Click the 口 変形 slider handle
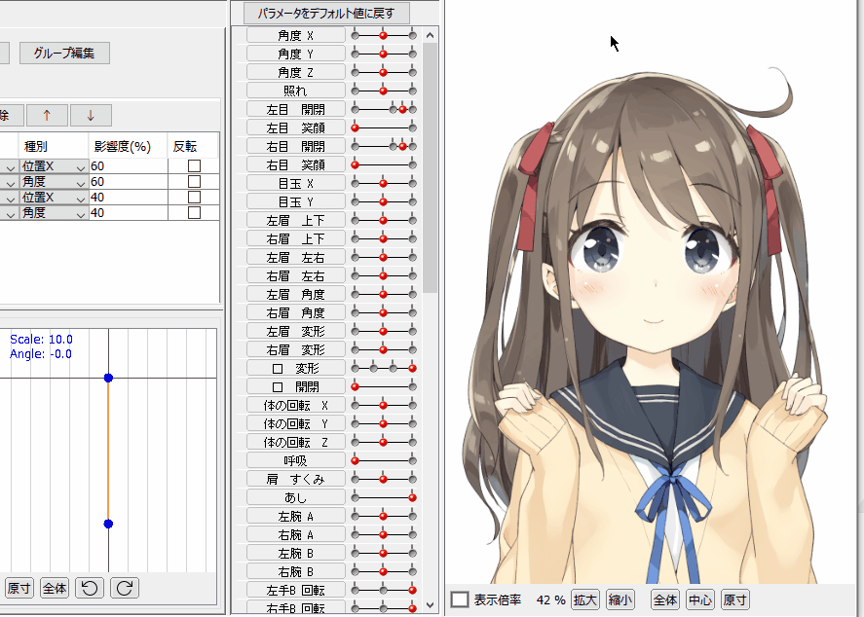The width and height of the screenshot is (864, 617). tap(412, 368)
